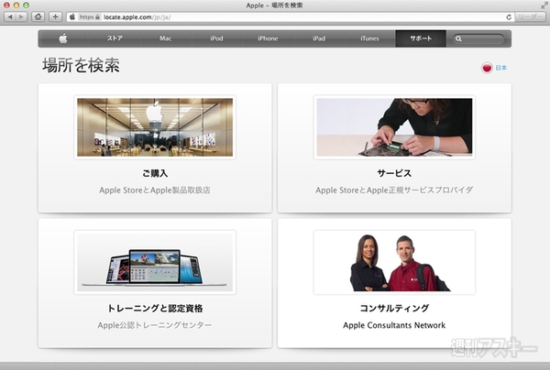Screen dimensions: 550x370
Task: Enter full screen with the expand arrows icon
Action: pos(544,5)
